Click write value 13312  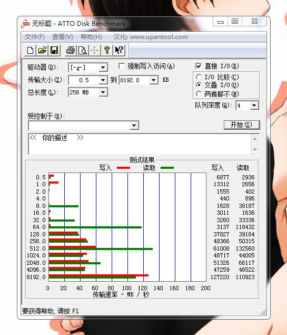point(222,184)
